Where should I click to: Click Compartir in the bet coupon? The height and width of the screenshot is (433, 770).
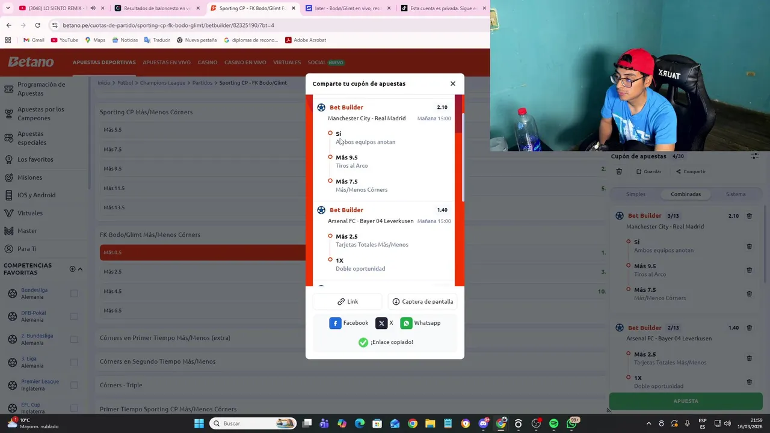691,171
